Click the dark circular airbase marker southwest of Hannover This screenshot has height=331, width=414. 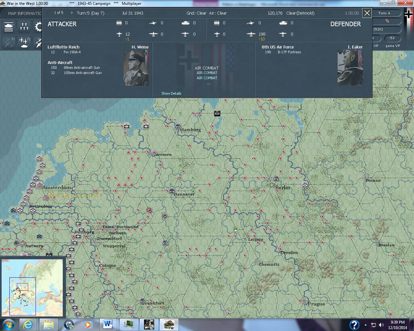(165, 216)
